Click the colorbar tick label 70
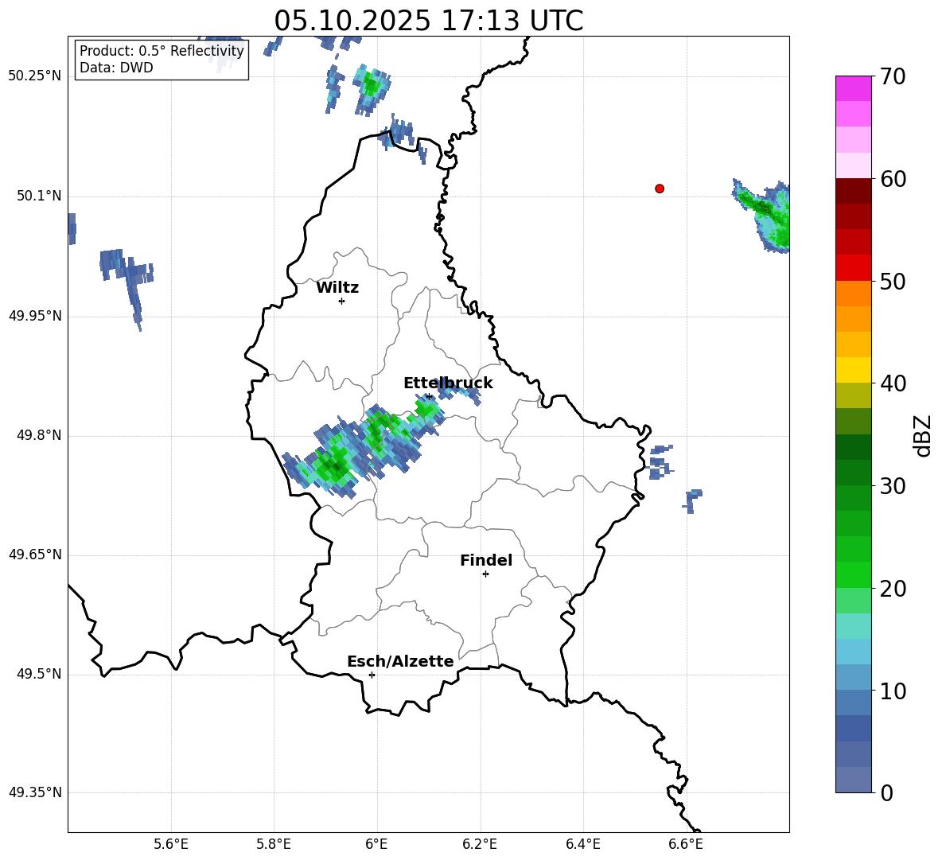This screenshot has height=860, width=942. [x=893, y=77]
